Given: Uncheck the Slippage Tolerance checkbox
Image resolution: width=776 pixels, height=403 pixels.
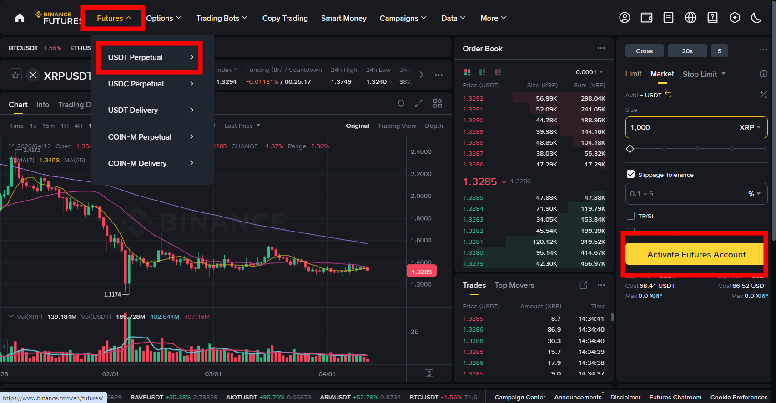Looking at the screenshot, I should [630, 174].
